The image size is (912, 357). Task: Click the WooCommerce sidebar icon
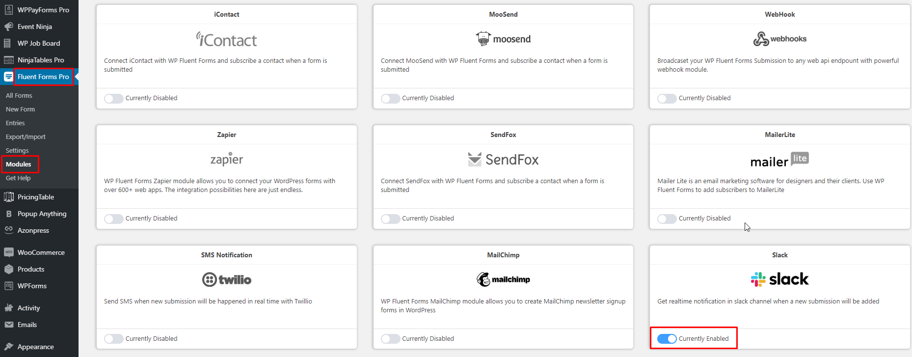(8, 252)
